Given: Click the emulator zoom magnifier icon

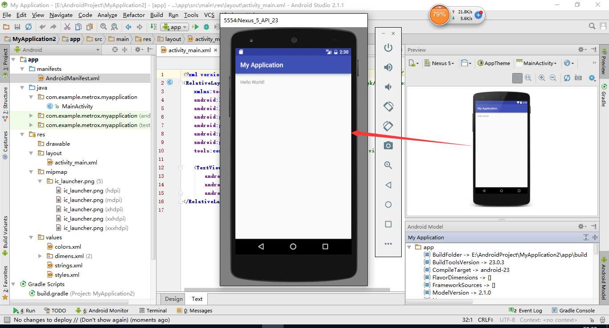Looking at the screenshot, I should click(x=388, y=165).
